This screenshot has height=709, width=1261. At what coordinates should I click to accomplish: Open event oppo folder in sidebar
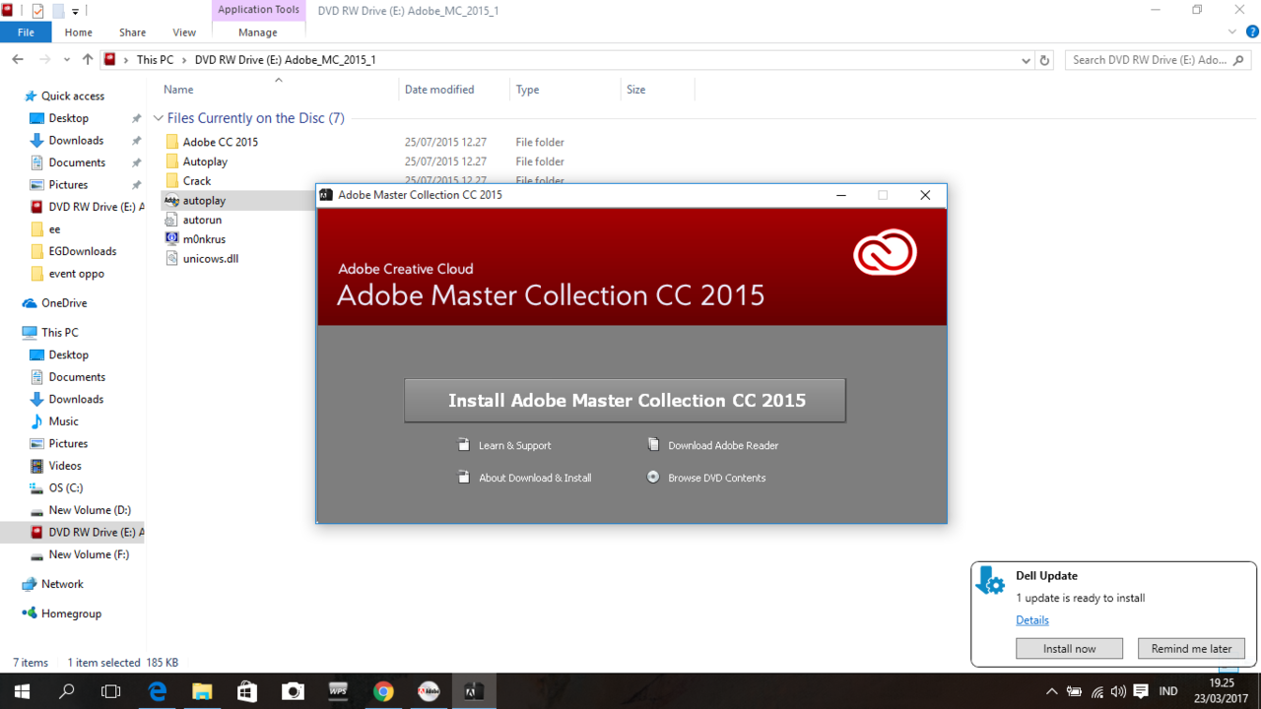click(76, 274)
